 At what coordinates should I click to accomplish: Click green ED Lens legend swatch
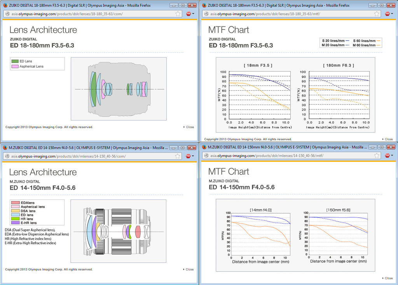click(15, 61)
